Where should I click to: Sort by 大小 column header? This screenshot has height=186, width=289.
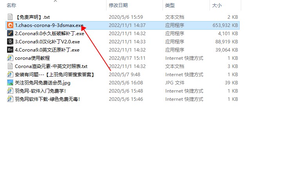pyautogui.click(x=217, y=5)
